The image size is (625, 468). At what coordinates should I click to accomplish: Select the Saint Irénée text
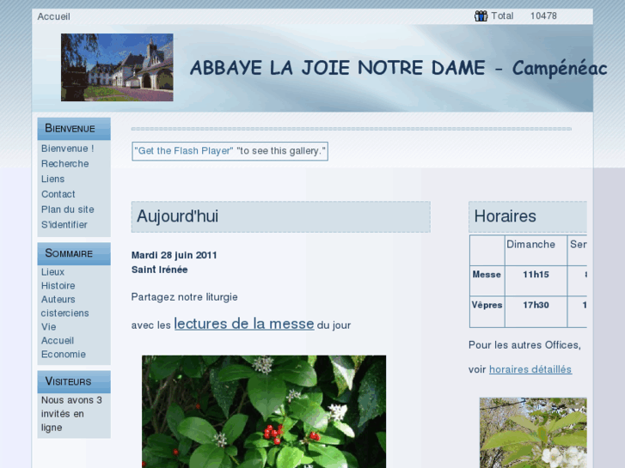click(159, 270)
